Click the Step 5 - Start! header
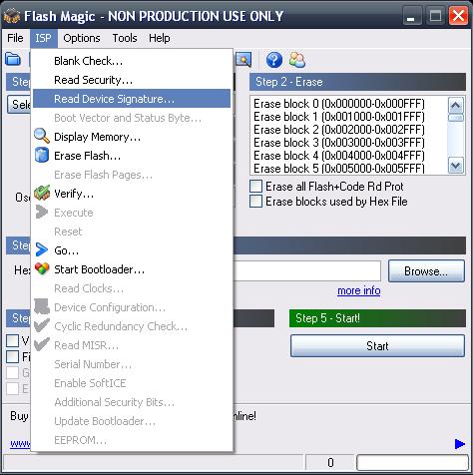Viewport: 473px width, 475px height. tap(377, 318)
